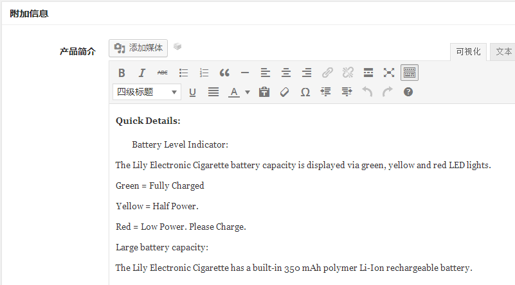Viewport: 515px width, 285px height.
Task: Insert a Read More tag
Action: (x=368, y=73)
